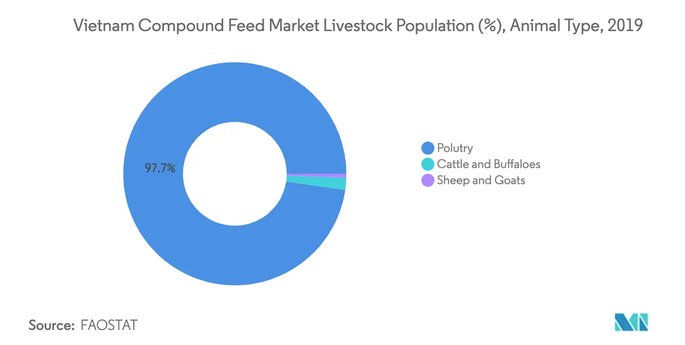685x345 pixels.
Task: Click the 97.7% data label
Action: pyautogui.click(x=160, y=169)
